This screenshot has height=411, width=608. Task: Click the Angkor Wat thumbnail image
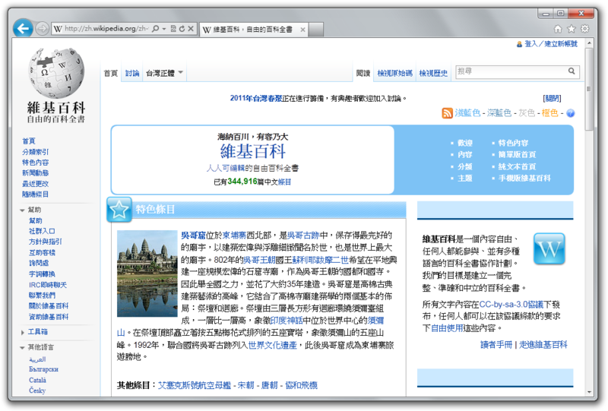pos(147,273)
